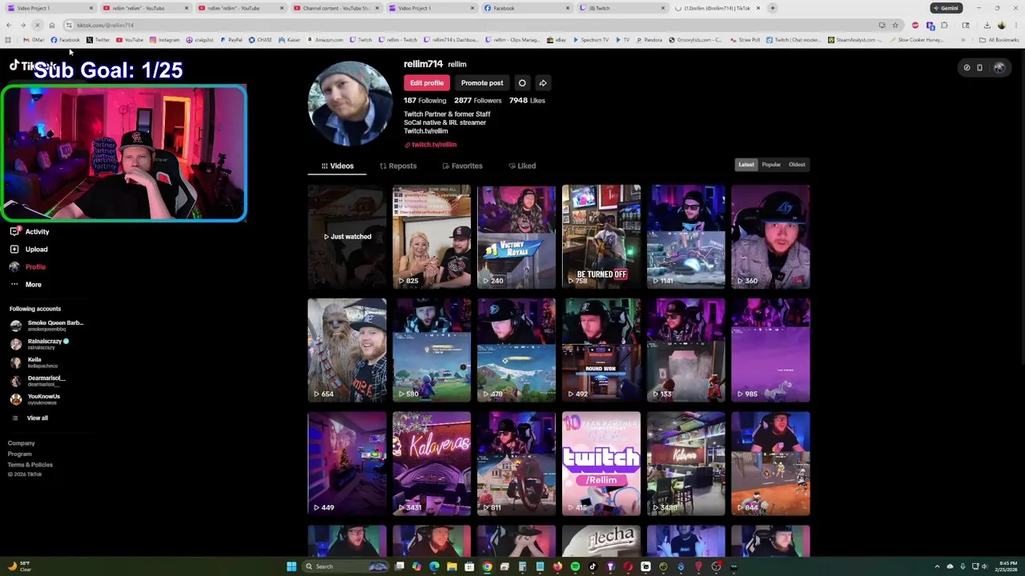Switch to the Liked tab
The height and width of the screenshot is (576, 1025).
tap(522, 166)
